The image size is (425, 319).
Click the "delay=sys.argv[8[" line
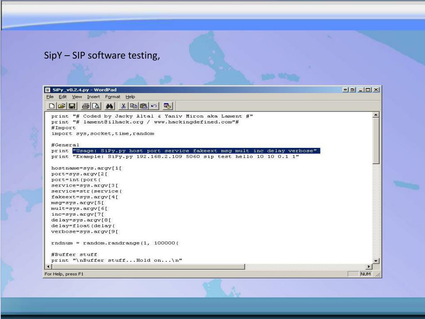click(81, 220)
